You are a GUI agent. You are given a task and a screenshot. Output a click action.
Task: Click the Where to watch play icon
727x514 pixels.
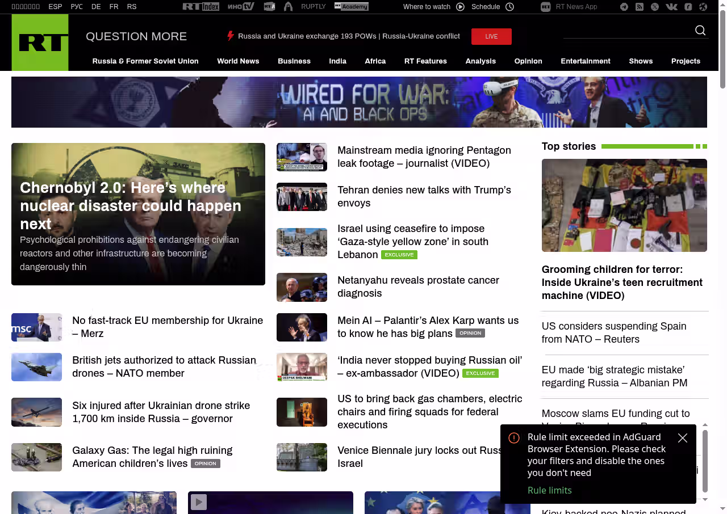(460, 7)
